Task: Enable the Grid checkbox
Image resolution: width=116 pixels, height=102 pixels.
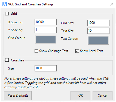Action: pyautogui.click(x=7, y=14)
